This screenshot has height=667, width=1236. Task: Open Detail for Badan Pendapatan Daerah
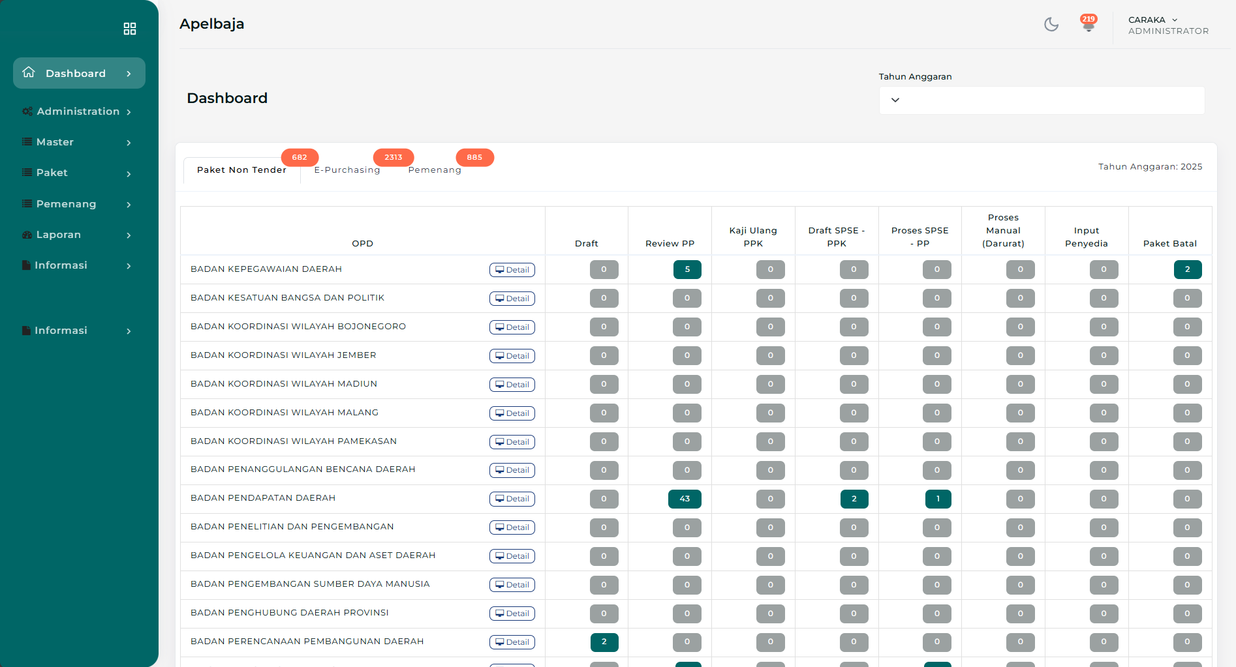[x=512, y=499]
